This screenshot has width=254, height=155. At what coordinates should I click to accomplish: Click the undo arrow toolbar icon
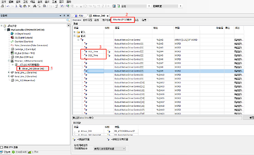[8, 6]
